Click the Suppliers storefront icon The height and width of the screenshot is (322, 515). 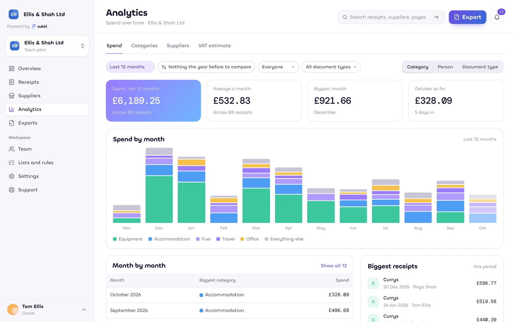click(x=12, y=96)
